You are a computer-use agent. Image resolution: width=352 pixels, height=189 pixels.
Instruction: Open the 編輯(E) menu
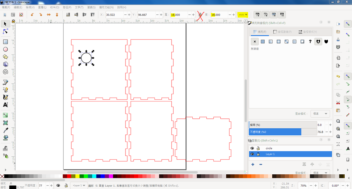point(18,7)
